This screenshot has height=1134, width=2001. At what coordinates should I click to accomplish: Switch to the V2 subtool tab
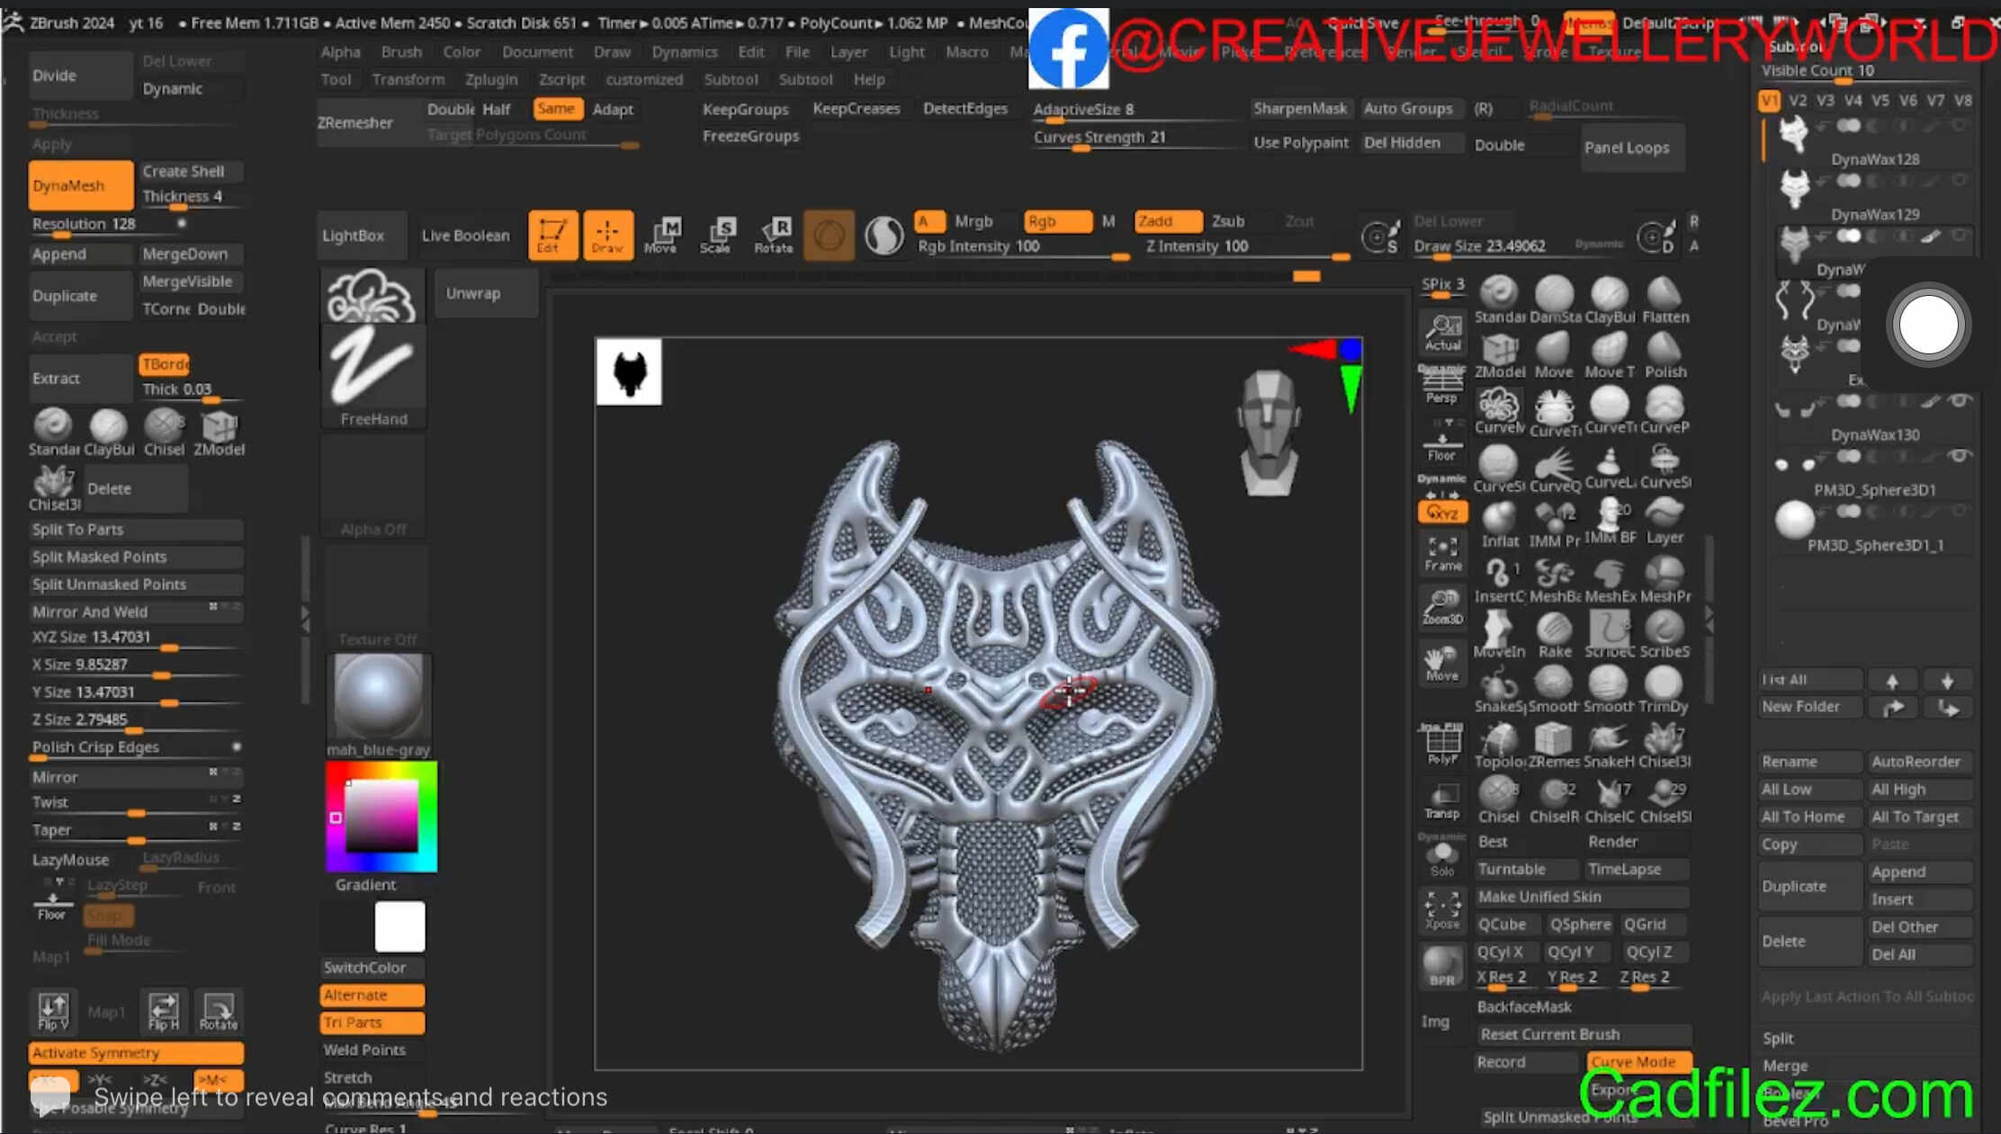(x=1798, y=101)
